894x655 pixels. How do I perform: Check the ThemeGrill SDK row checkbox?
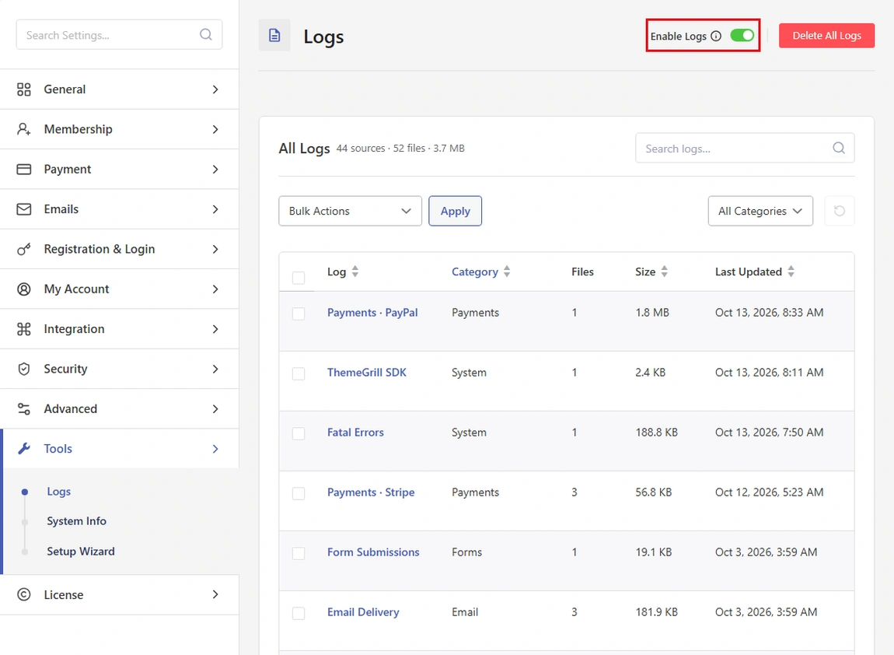coord(299,373)
